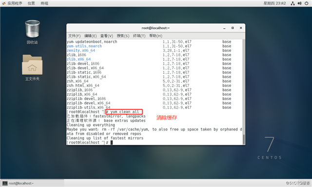Click the zenity.x86_64 package line
The height and width of the screenshot is (187, 312).
tap(81, 51)
